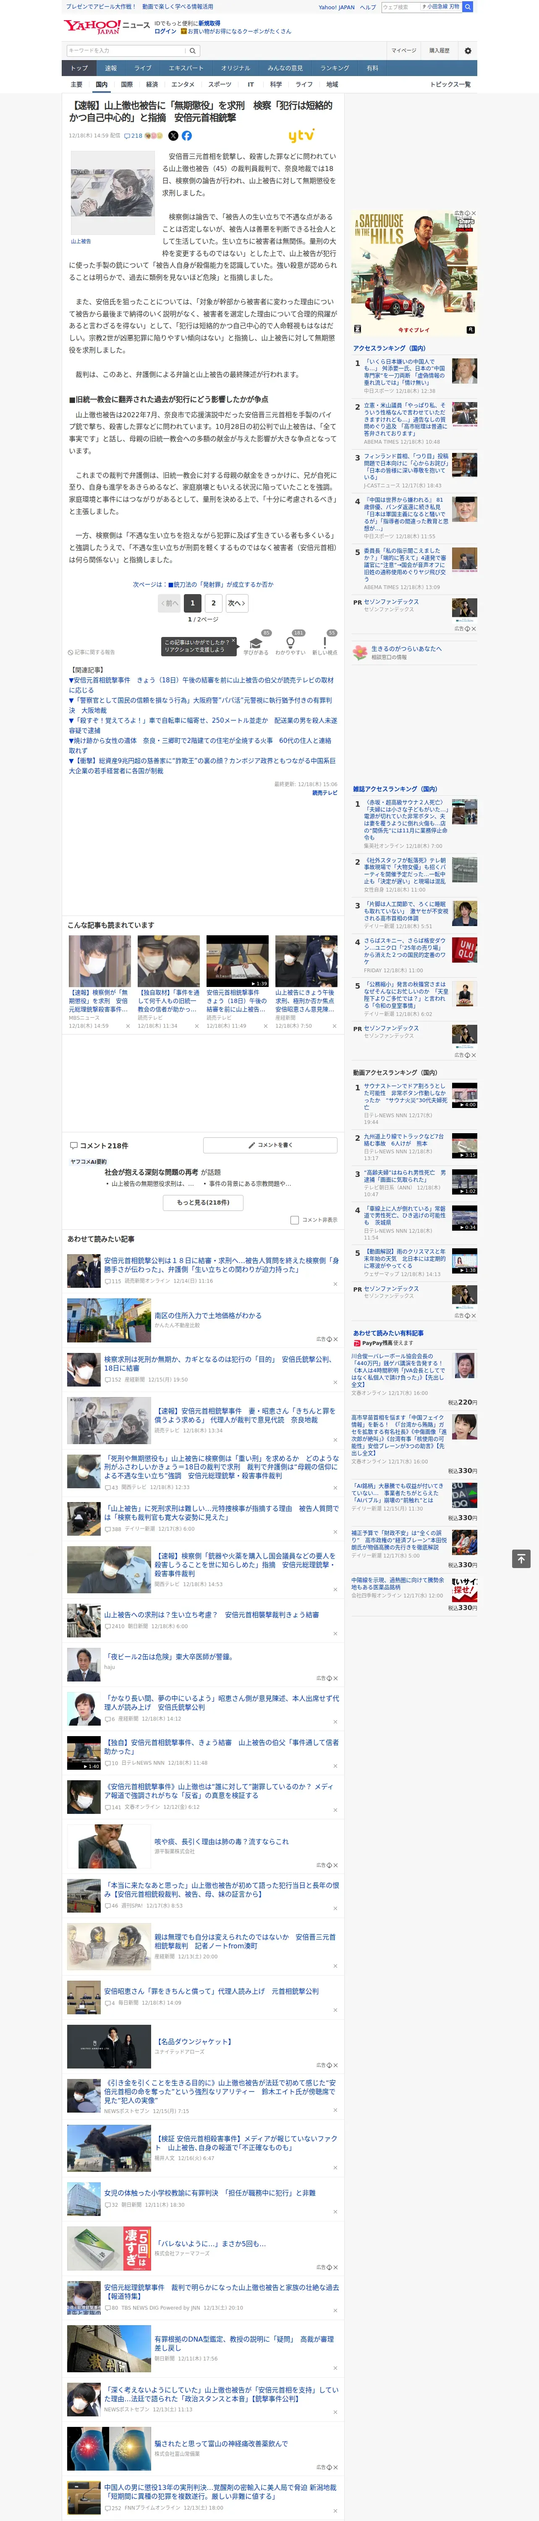Click the scroll-to-top arrow button

coord(521,1559)
